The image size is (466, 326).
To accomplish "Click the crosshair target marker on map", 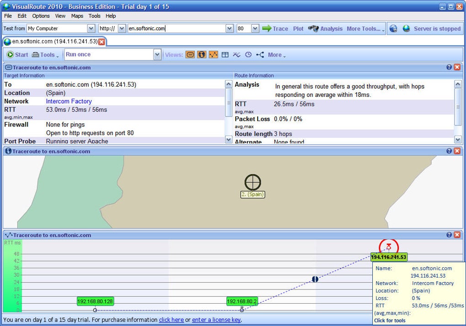I will coord(253,182).
